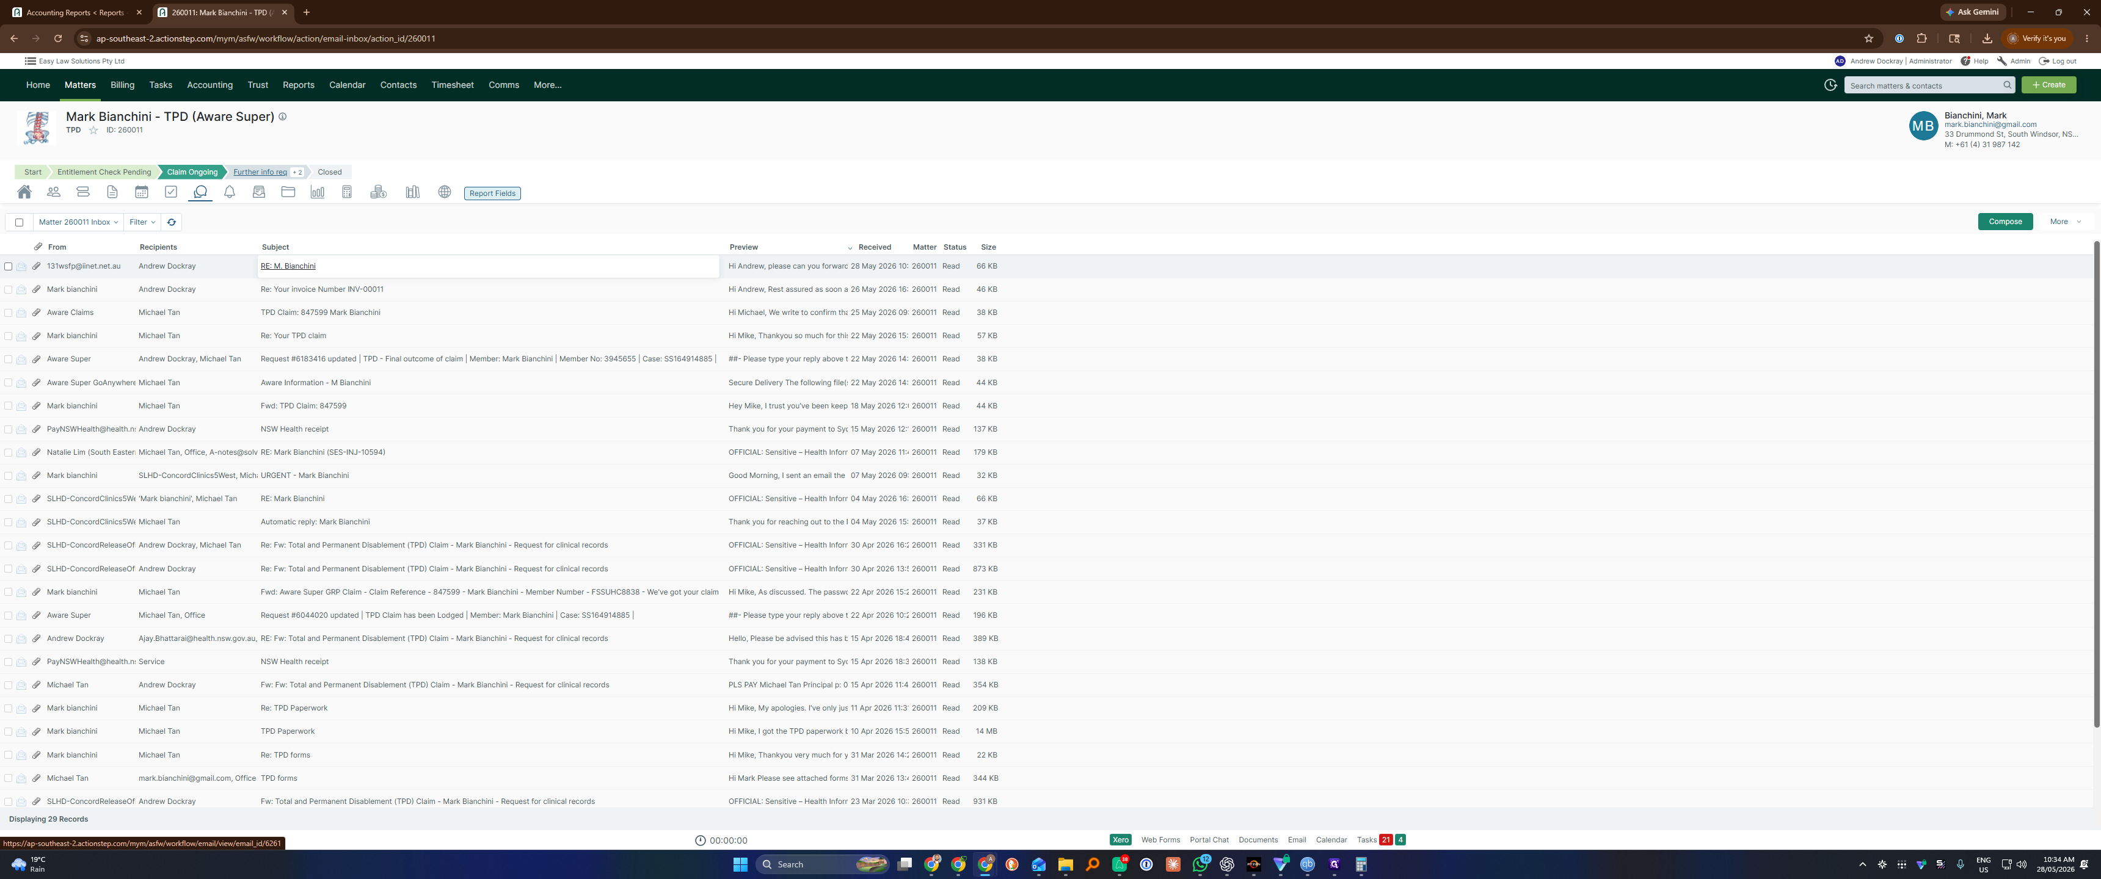Open the matter emails speech bubbles icon
The width and height of the screenshot is (2101, 879).
tap(200, 192)
